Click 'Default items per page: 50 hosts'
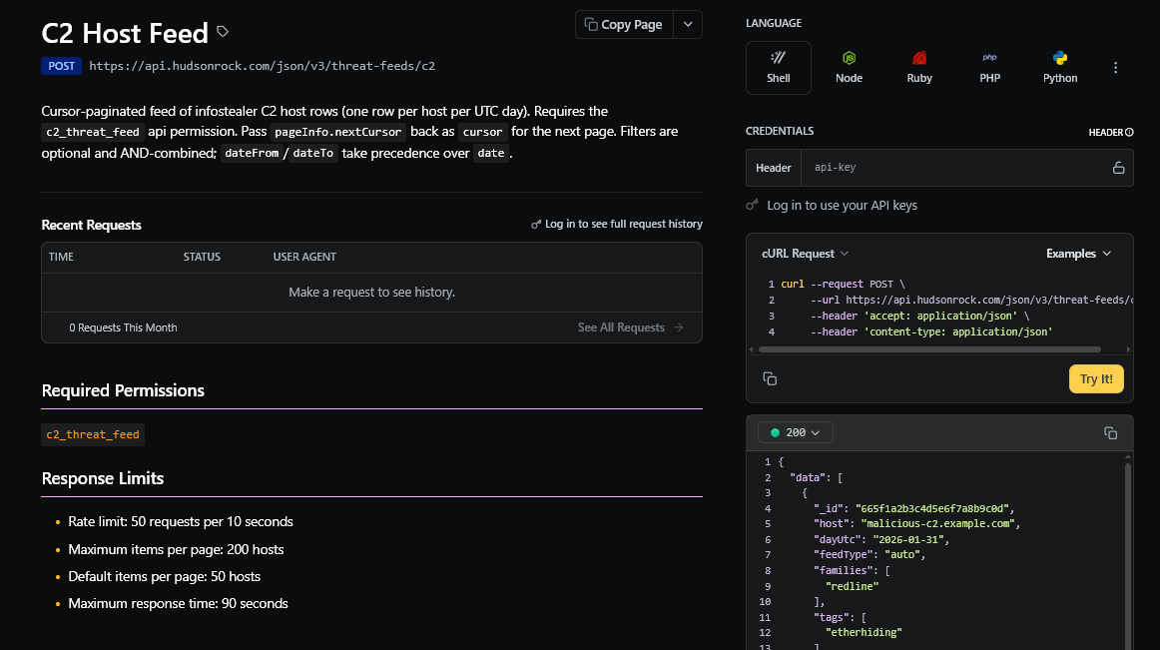Image resolution: width=1160 pixels, height=650 pixels. [x=165, y=576]
